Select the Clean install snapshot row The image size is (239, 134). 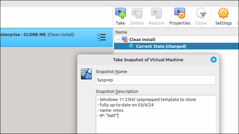coord(176,40)
